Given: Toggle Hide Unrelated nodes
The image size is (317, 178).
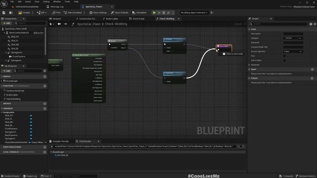Looking at the screenshot, I should point(73,13).
